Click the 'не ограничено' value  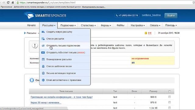click(x=140, y=58)
